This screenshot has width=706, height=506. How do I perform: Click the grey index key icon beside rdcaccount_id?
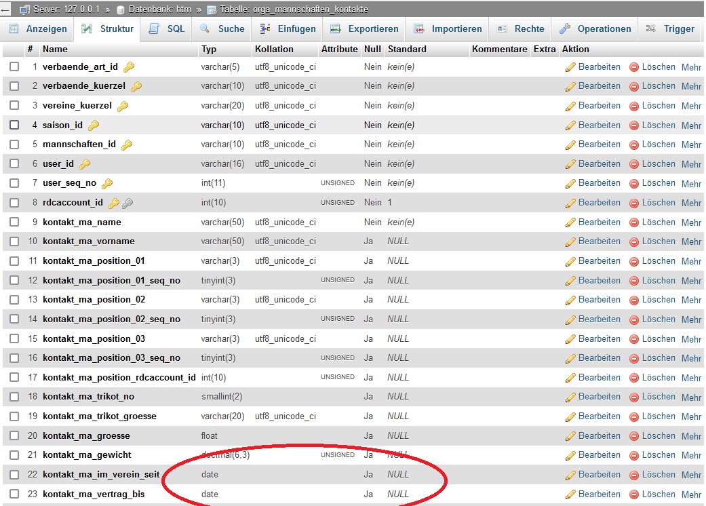pos(127,203)
